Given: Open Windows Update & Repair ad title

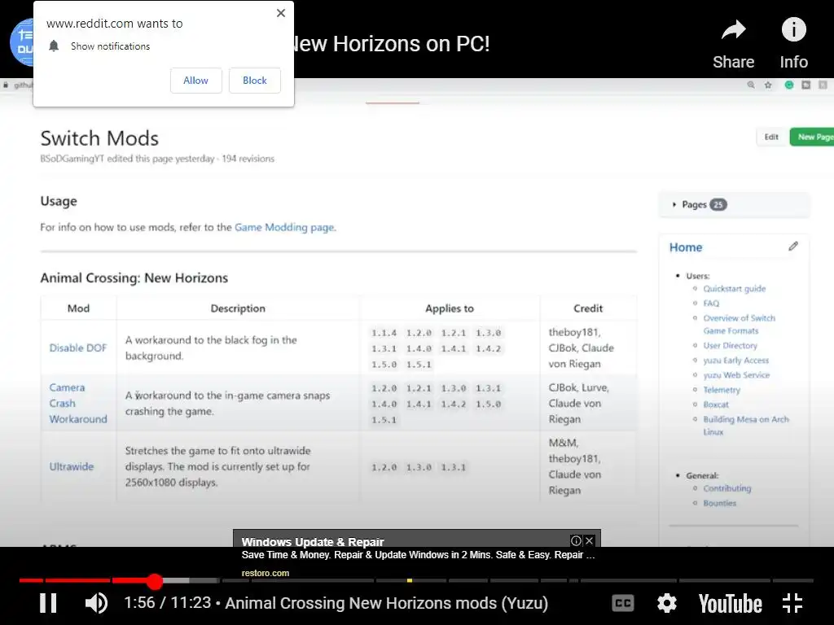Looking at the screenshot, I should [x=313, y=541].
